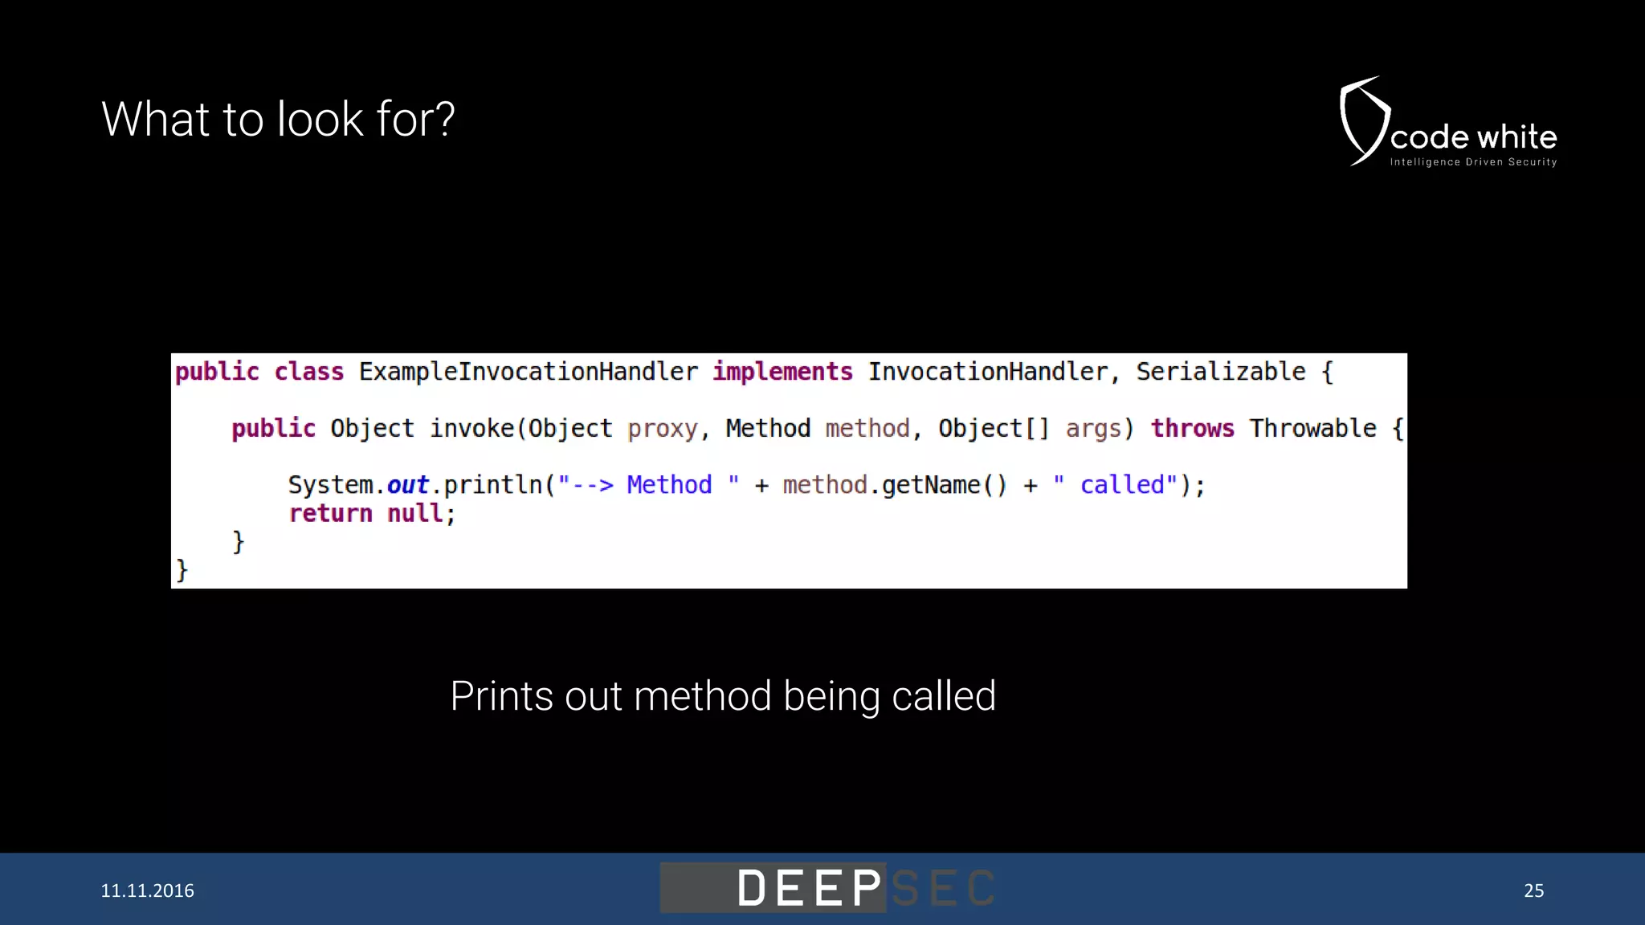The height and width of the screenshot is (925, 1645).
Task: Click the "code white" brand text
Action: [x=1473, y=137]
